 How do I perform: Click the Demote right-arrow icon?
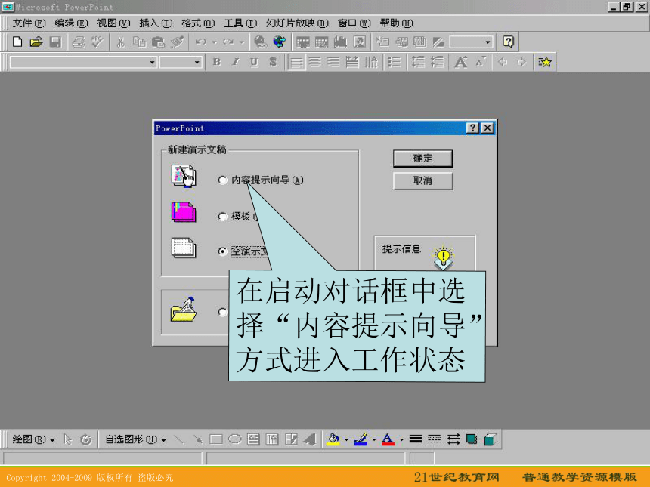[x=522, y=62]
